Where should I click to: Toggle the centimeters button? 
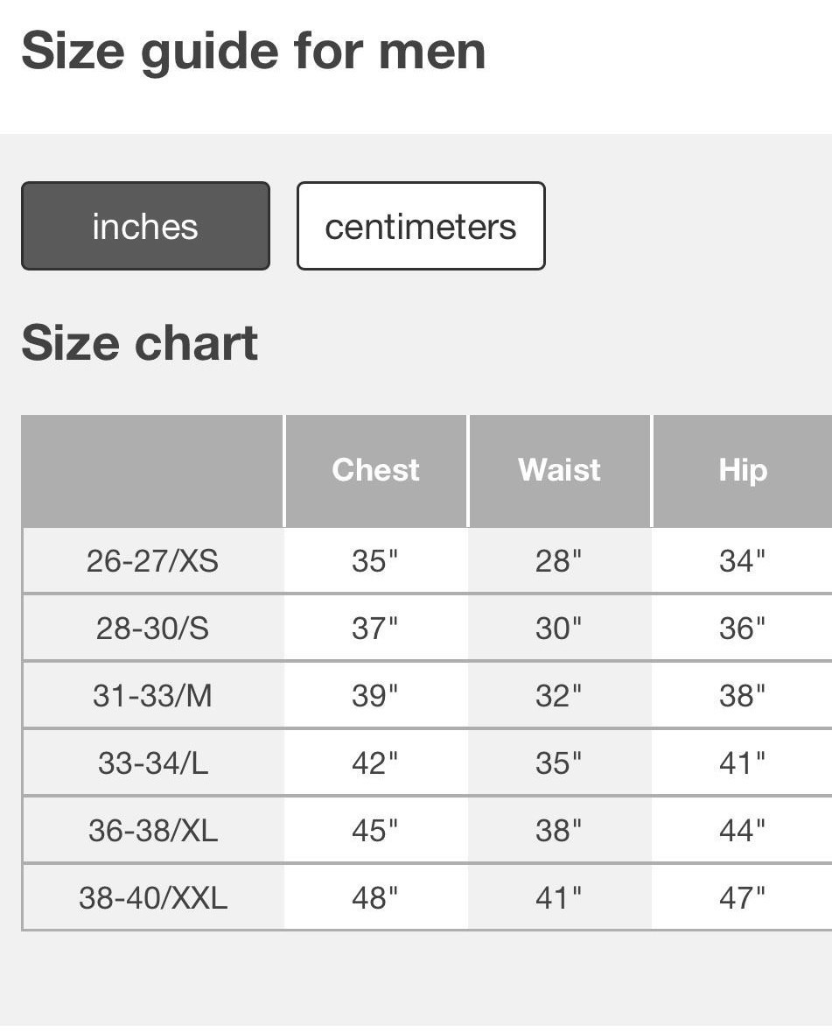click(x=421, y=225)
